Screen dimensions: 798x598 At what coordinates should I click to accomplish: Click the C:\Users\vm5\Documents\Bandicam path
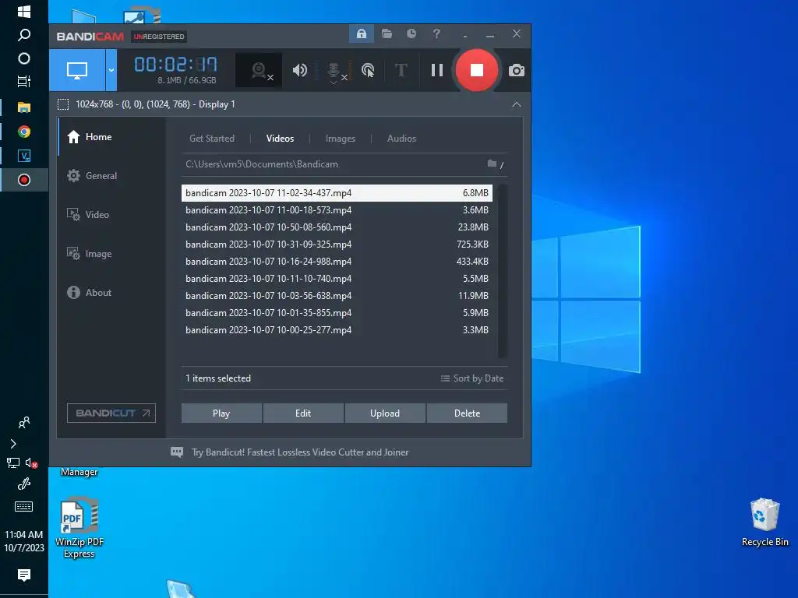coord(262,164)
